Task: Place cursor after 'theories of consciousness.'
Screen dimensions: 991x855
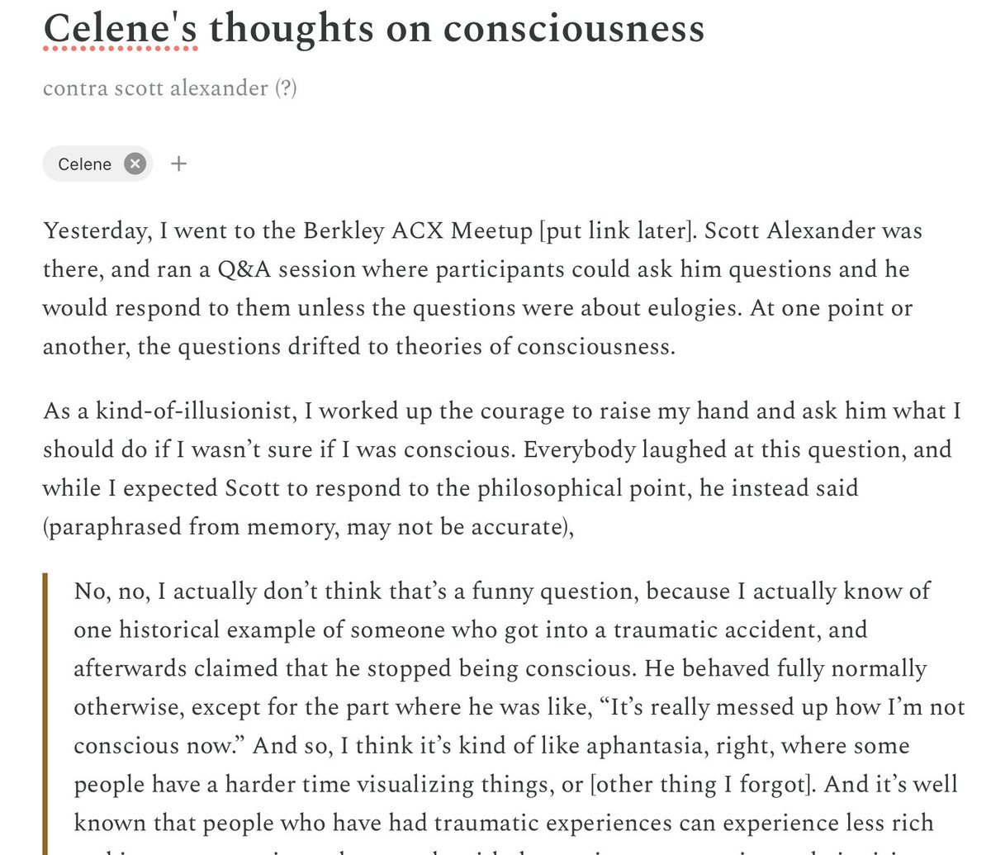Action: pos(676,346)
